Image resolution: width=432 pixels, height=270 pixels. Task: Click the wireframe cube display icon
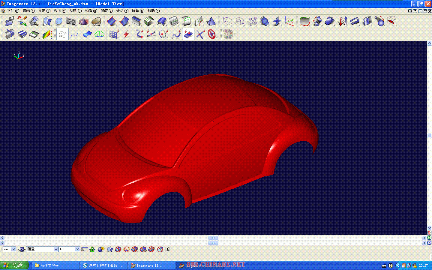click(227, 22)
